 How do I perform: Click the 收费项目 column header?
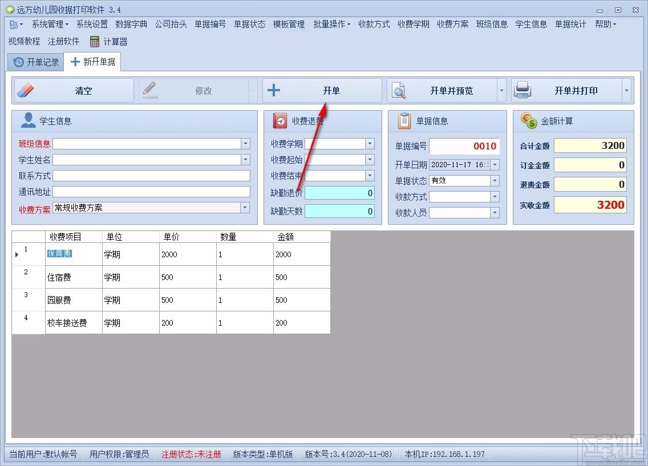[x=74, y=237]
